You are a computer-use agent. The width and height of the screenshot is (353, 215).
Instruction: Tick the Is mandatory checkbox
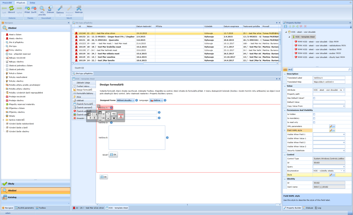(x=314, y=118)
